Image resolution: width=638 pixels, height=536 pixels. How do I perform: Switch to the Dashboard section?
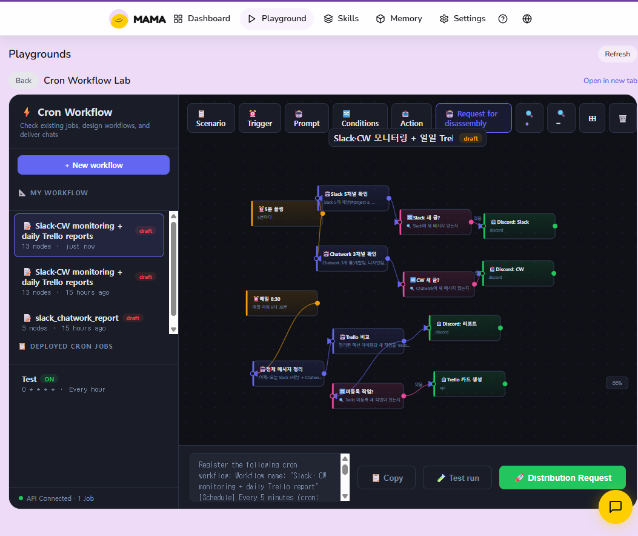tap(202, 19)
